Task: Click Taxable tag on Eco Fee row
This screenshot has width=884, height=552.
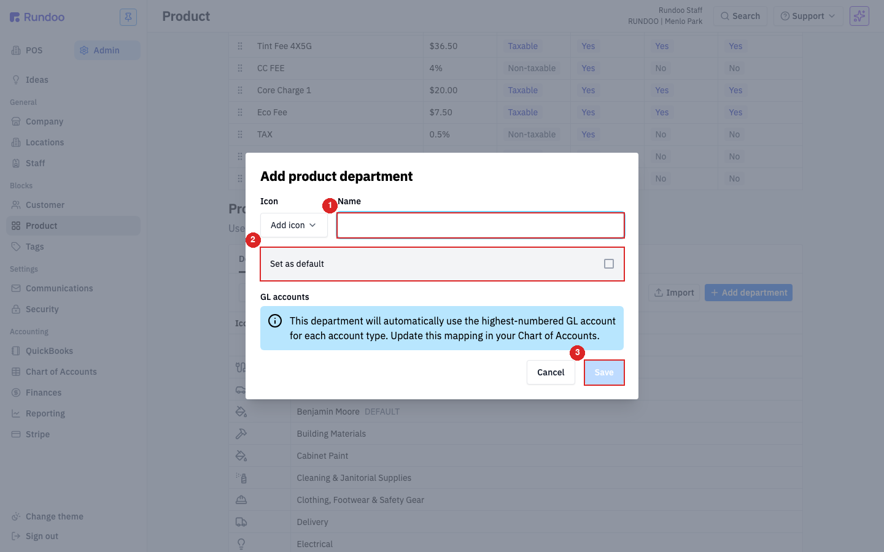Action: (x=522, y=112)
